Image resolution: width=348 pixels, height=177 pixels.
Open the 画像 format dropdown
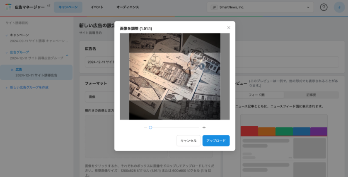point(99,96)
